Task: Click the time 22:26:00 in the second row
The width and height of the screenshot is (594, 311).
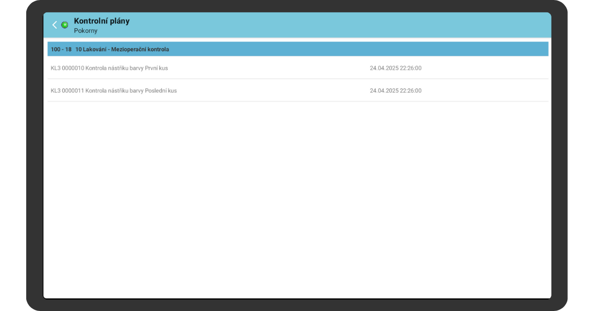Action: click(x=410, y=91)
